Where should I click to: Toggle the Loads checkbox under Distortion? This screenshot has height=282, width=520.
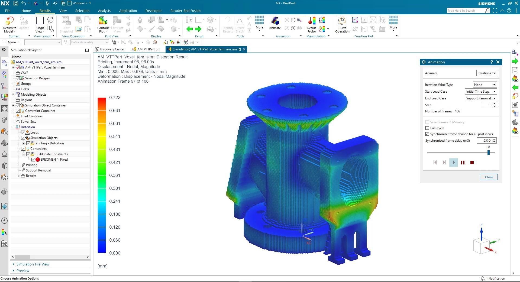[x=23, y=132]
